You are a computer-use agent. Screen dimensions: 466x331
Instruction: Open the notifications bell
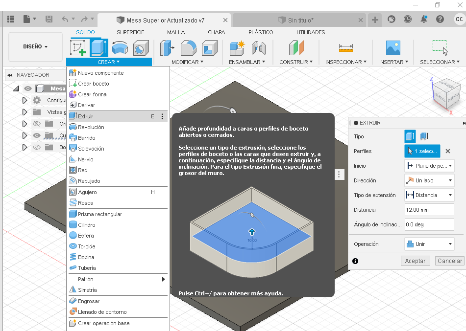pyautogui.click(x=424, y=19)
